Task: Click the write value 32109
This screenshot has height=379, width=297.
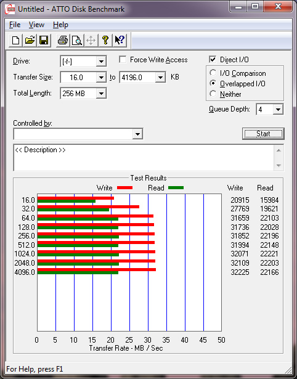Action: tap(240, 263)
